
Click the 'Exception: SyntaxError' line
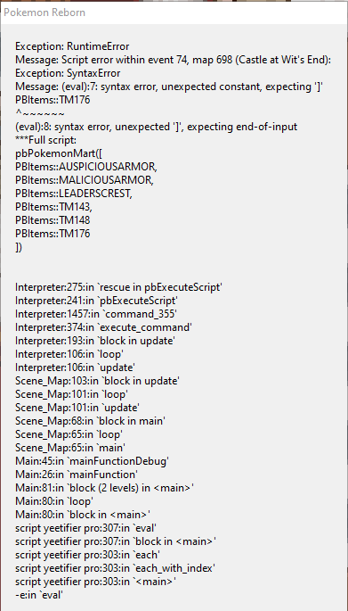[68, 73]
